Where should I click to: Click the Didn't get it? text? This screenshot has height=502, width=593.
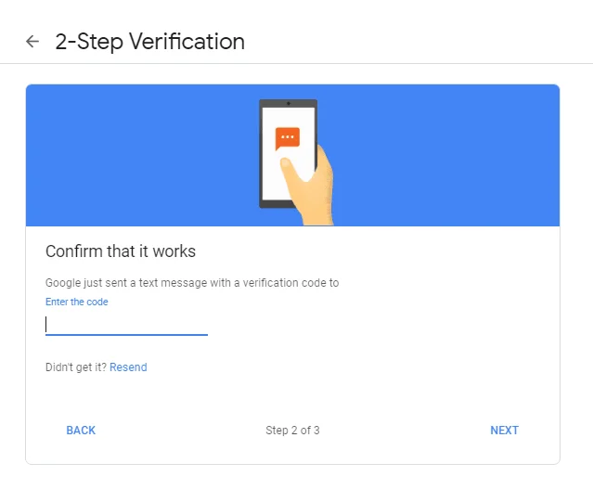76,367
